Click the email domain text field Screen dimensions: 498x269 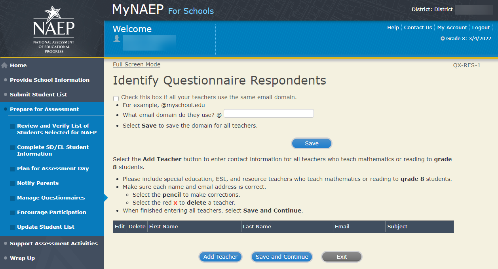click(x=269, y=114)
